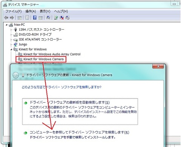181x147 pixels.
Task: Click the heading どのような方法でドライバー ソフトウェアを検索しますか?
Action: coord(61,87)
